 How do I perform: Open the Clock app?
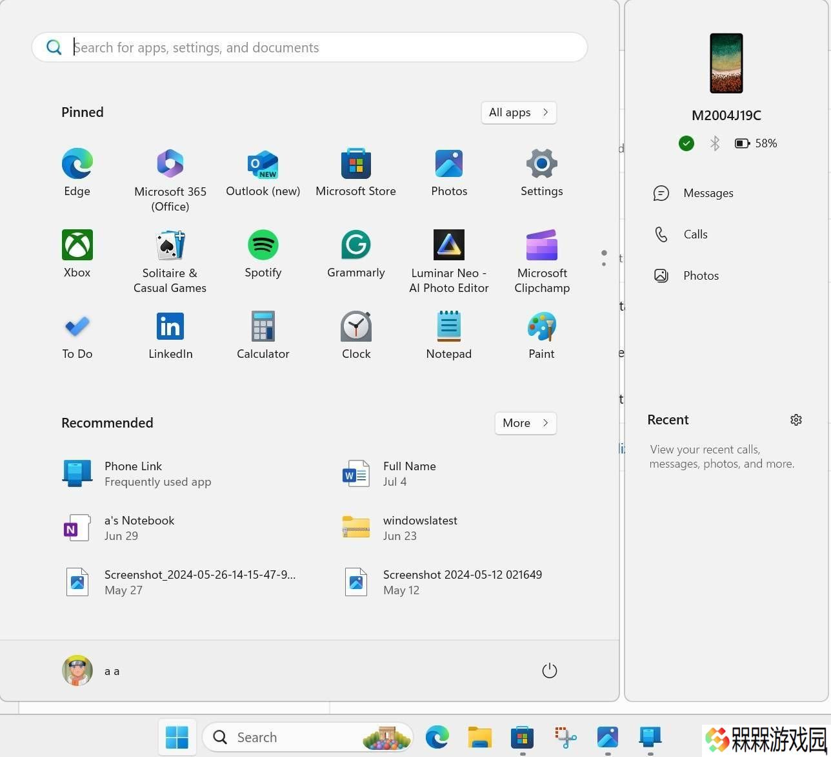[356, 335]
